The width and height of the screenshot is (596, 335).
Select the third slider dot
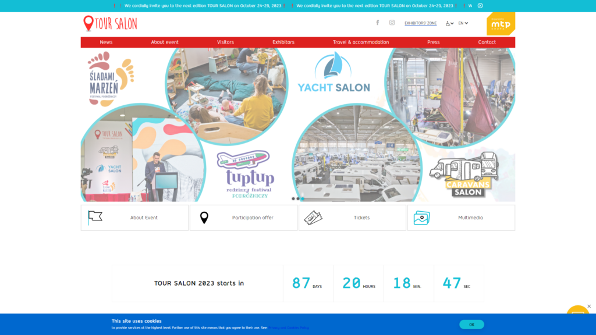[303, 199]
